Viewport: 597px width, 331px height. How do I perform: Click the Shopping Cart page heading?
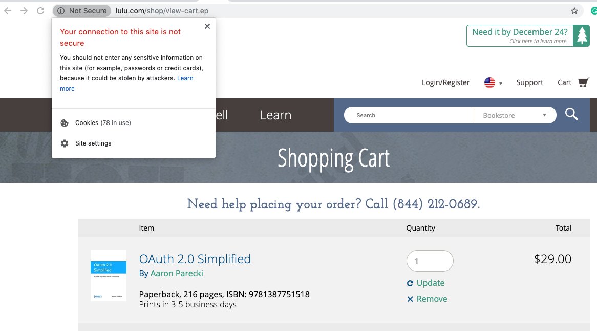coord(333,158)
